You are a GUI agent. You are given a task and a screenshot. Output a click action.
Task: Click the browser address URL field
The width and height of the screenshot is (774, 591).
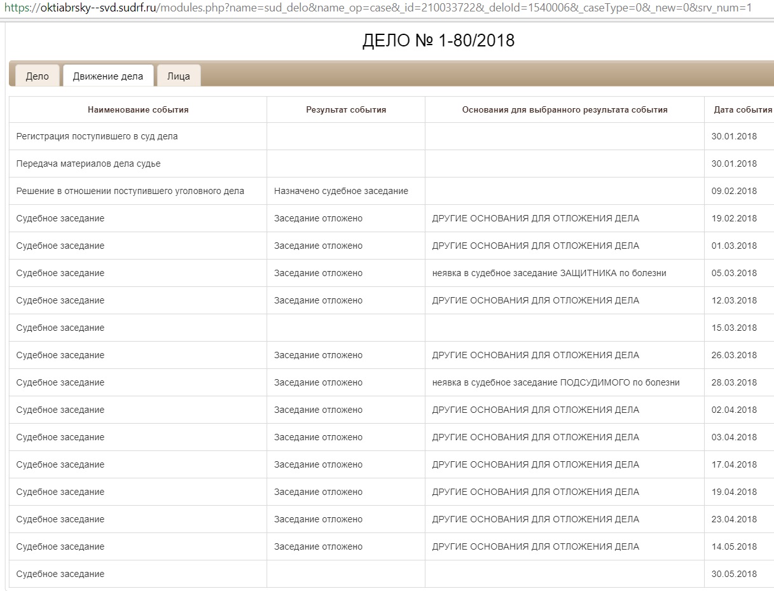coord(382,8)
